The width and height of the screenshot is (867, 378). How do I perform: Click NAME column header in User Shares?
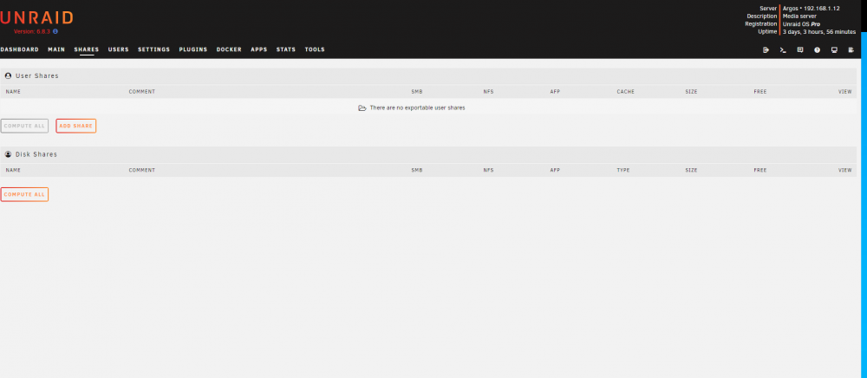tap(13, 92)
